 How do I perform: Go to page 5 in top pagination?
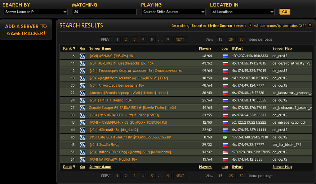click(152, 40)
